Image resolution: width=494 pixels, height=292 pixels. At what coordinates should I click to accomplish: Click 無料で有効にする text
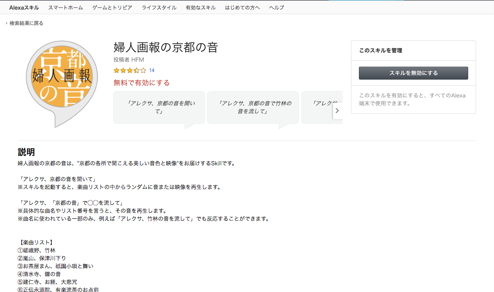click(x=141, y=83)
